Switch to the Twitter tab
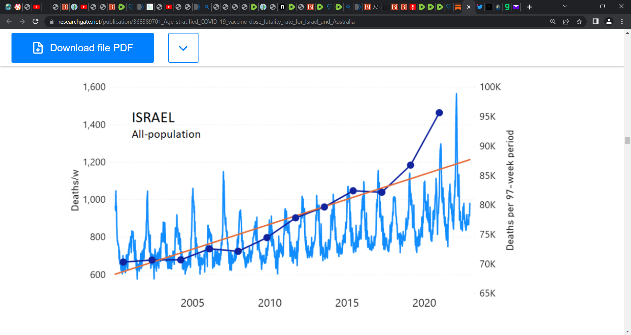The image size is (631, 335). pos(479,7)
